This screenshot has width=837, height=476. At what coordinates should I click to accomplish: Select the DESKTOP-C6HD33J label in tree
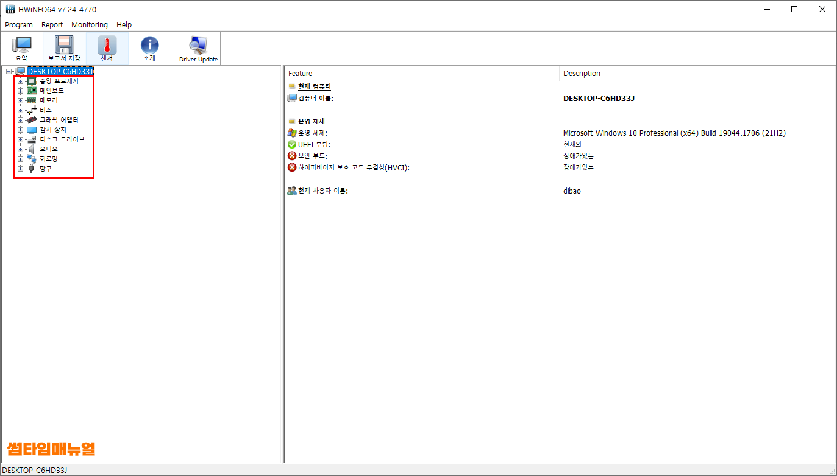pos(60,71)
